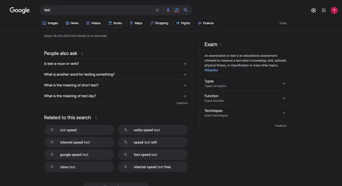The height and width of the screenshot is (186, 342).
Task: Open the three-dot menu beside Exam heading
Action: (x=221, y=45)
